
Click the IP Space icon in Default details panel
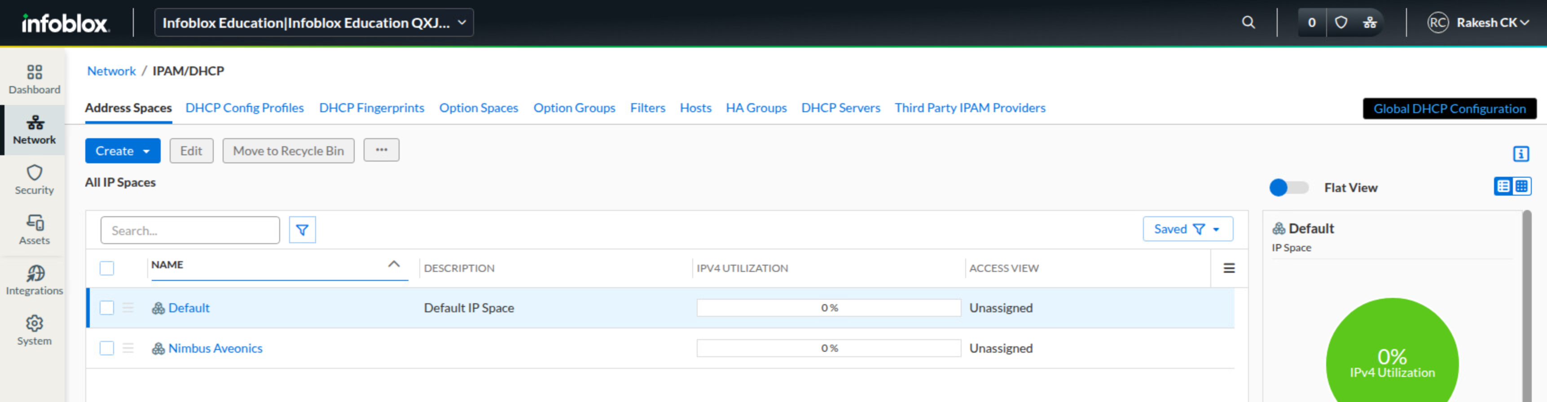pyautogui.click(x=1279, y=229)
